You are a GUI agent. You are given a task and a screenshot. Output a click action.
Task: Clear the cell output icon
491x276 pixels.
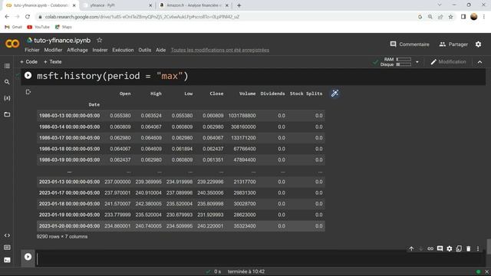pos(28,92)
